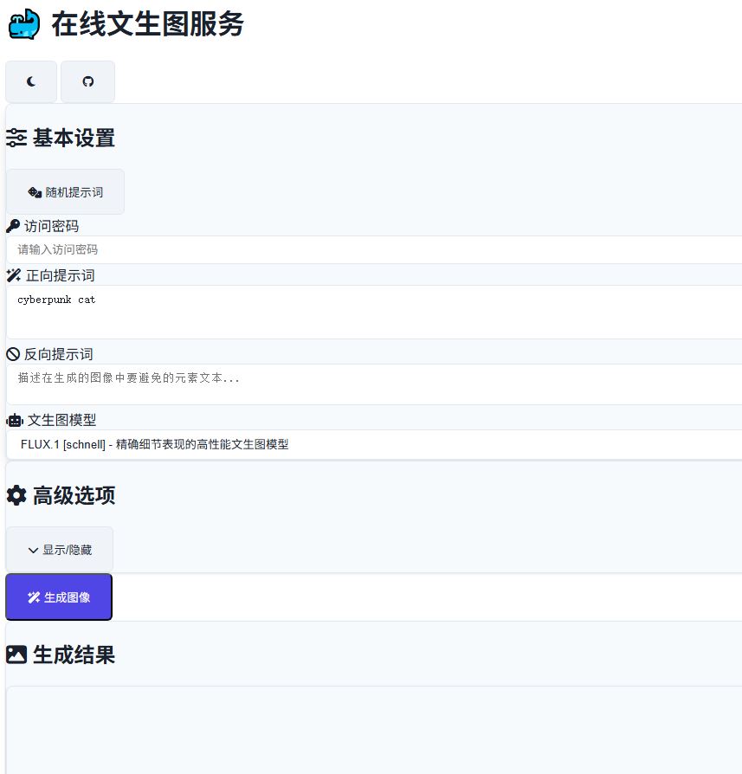Click the whale logo beside the page title
This screenshot has height=774, width=742.
click(24, 24)
